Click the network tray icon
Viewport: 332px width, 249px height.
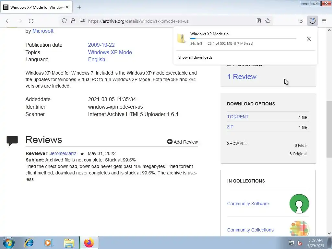pos(291,243)
